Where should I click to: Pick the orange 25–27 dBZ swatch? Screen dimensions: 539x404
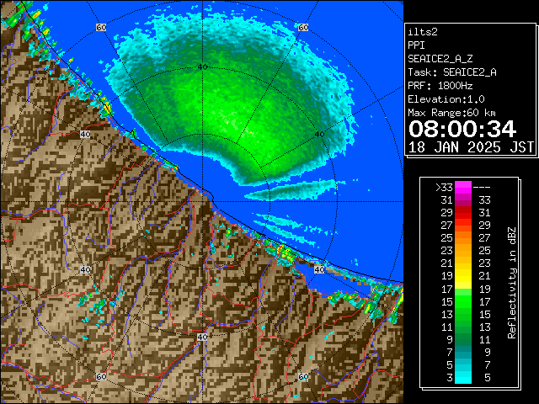click(463, 238)
